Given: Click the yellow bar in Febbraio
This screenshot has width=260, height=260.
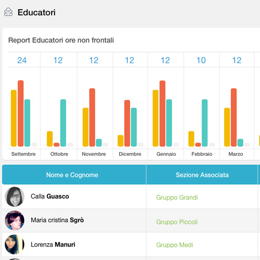Looking at the screenshot, I should click(191, 139).
